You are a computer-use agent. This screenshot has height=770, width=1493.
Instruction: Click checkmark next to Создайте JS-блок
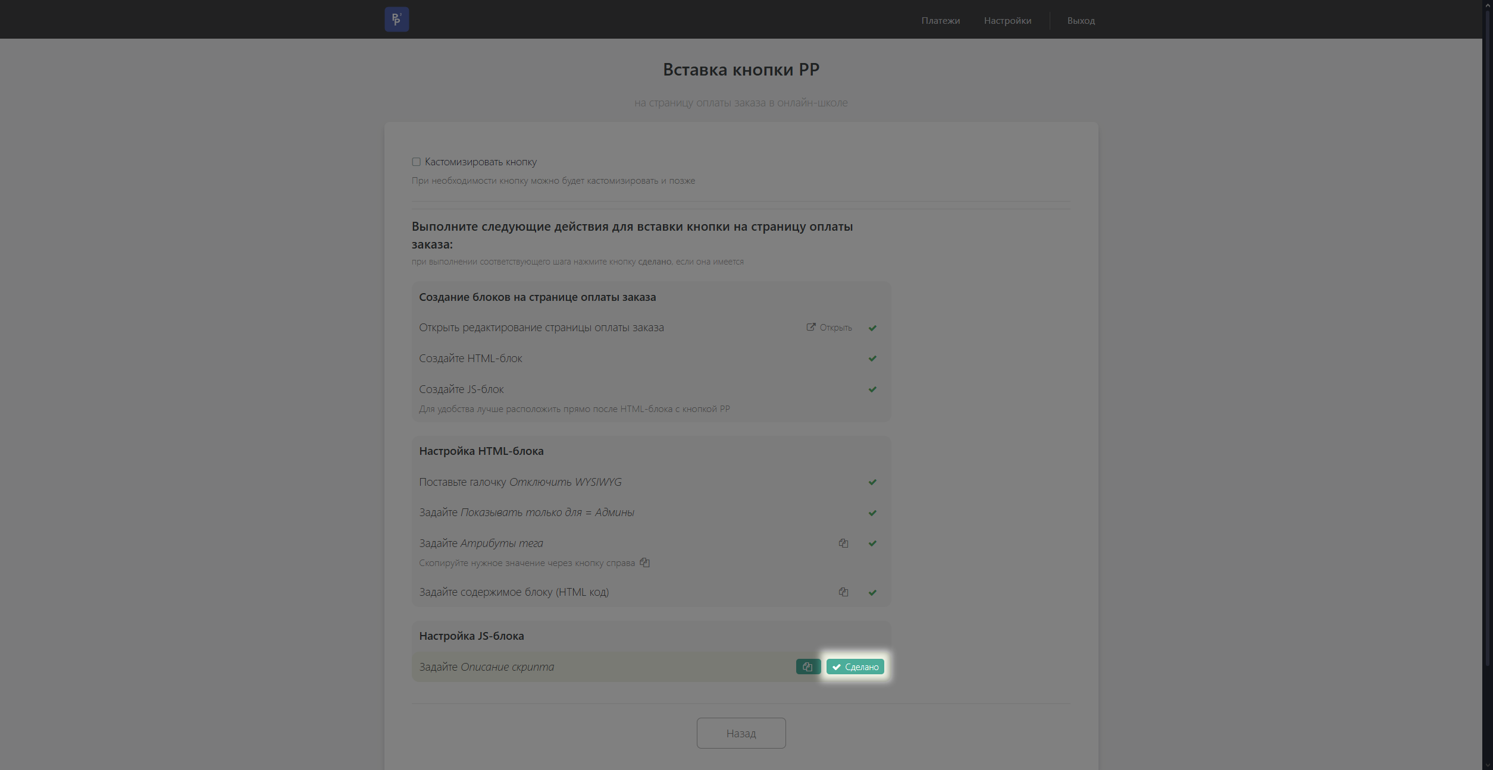coord(872,389)
